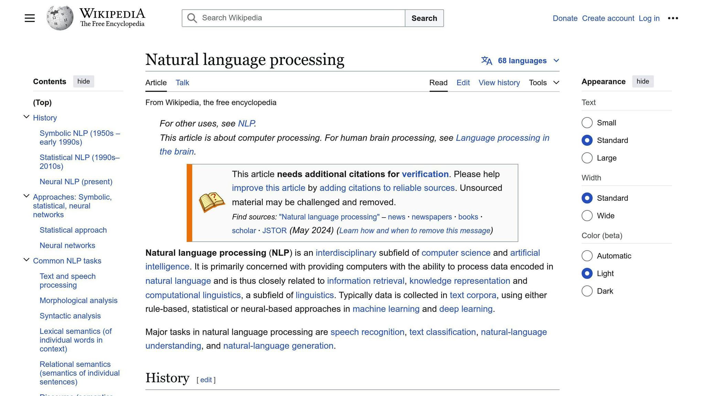Open the edit link beside History heading
Image resolution: width=705 pixels, height=396 pixels.
coord(206,379)
